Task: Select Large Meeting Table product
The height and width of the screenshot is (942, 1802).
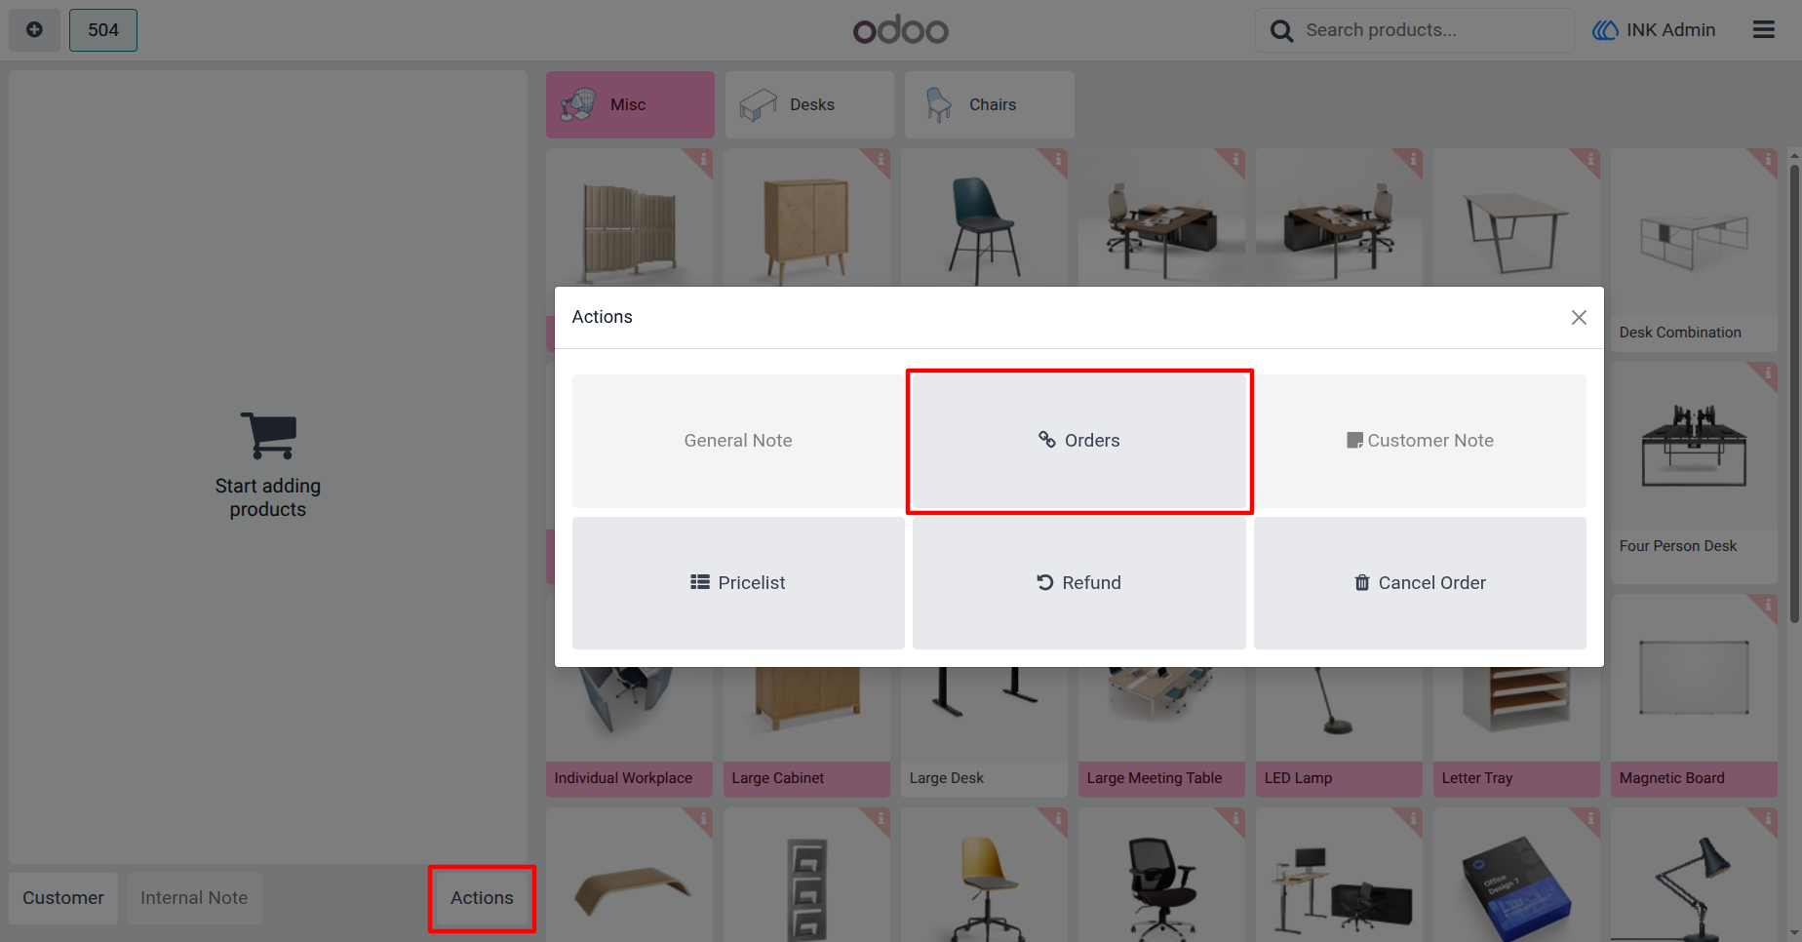Action: point(1161,731)
